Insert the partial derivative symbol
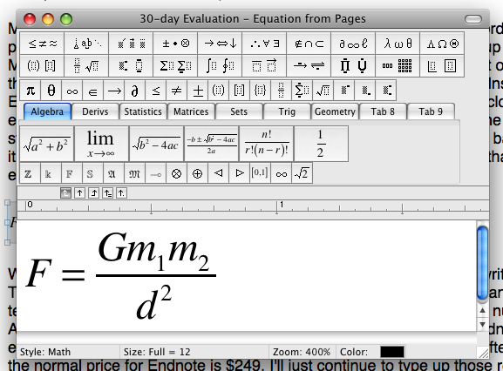 click(x=135, y=91)
